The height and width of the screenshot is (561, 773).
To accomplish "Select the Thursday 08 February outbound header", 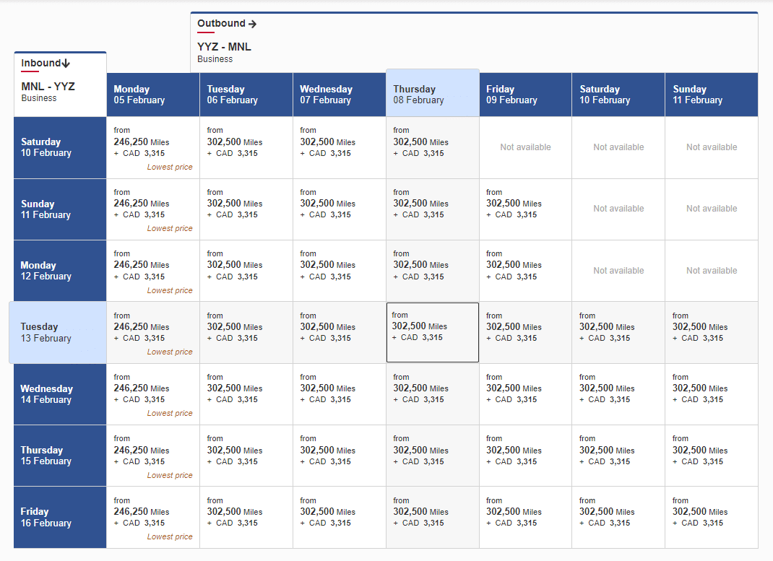I will [432, 95].
